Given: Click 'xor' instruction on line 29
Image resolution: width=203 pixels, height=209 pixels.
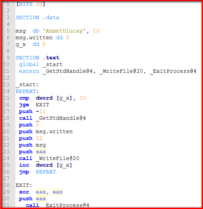Looking at the screenshot, I should coord(24,192).
